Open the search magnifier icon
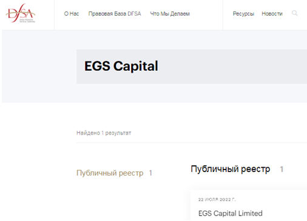 click(295, 13)
